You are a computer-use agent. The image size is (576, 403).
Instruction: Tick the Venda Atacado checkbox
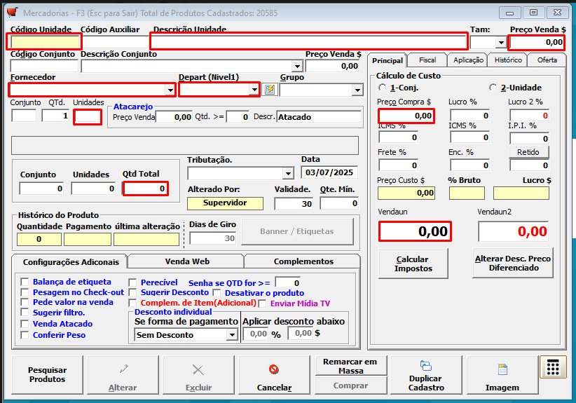(25, 324)
